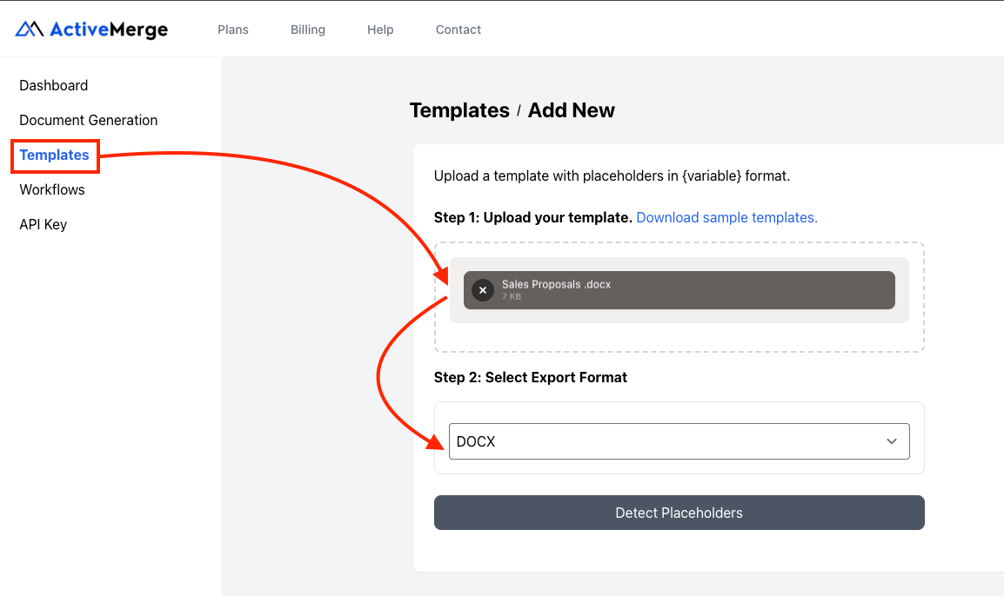
Task: Click the export format dropdown chevron
Action: point(891,441)
